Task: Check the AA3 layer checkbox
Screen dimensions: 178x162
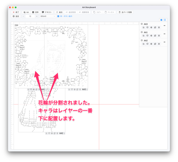Action: coord(142,24)
